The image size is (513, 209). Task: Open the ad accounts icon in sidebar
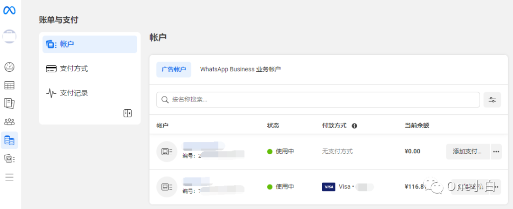pyautogui.click(x=9, y=159)
